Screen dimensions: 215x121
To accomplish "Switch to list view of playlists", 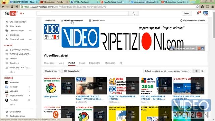I will point(202,71).
